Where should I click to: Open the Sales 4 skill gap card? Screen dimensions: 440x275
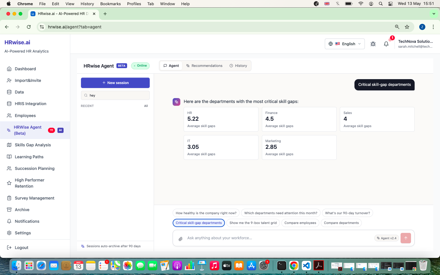377,119
